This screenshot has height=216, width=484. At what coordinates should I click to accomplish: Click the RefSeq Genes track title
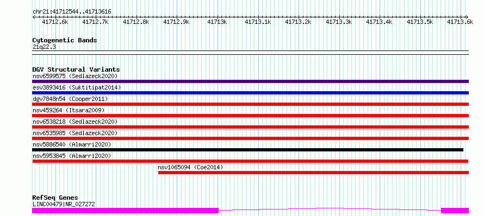55,198
